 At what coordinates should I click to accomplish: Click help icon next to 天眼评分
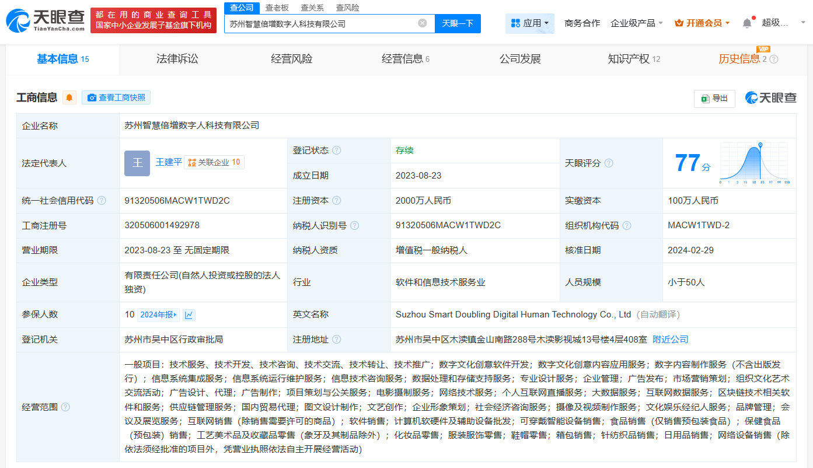[609, 163]
